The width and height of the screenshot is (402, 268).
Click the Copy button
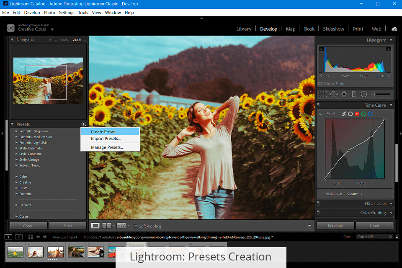pyautogui.click(x=28, y=226)
